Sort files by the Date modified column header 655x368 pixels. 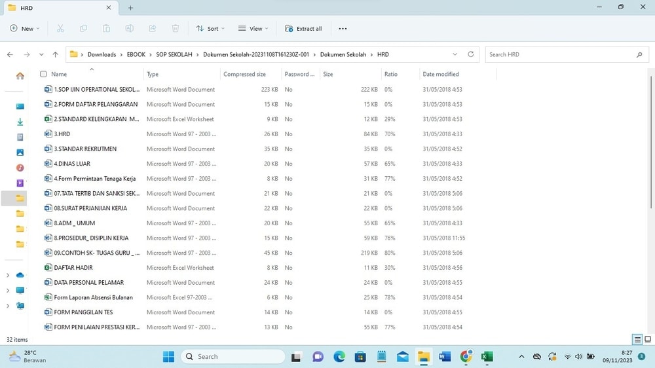441,74
